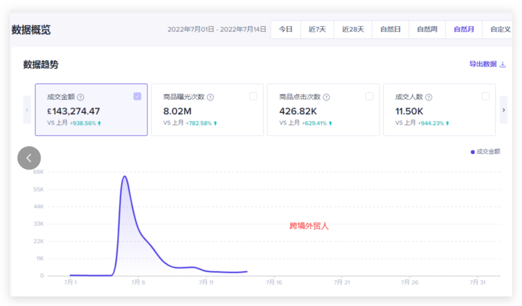Switch to the 近28天 range tab
This screenshot has width=522, height=306.
pos(353,29)
